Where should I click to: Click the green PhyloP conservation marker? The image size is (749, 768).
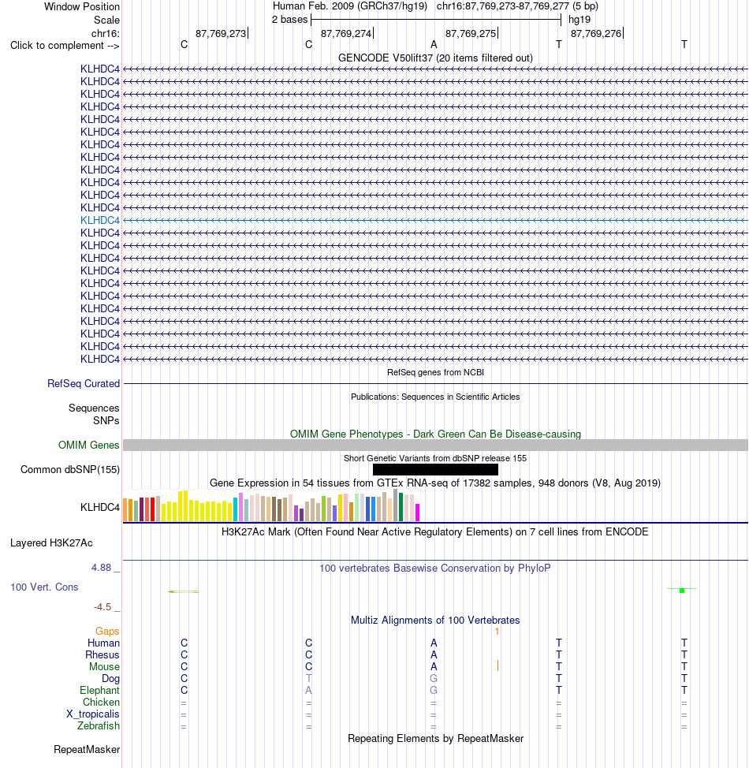[x=682, y=591]
